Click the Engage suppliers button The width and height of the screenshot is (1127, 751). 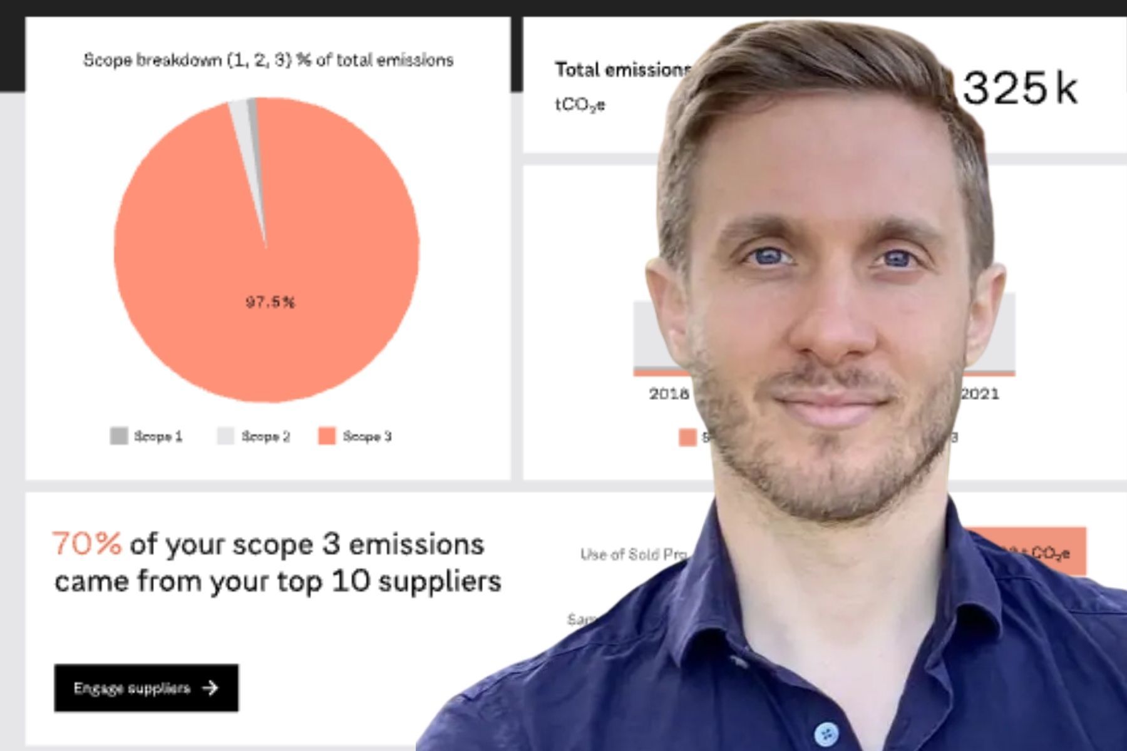pos(146,688)
